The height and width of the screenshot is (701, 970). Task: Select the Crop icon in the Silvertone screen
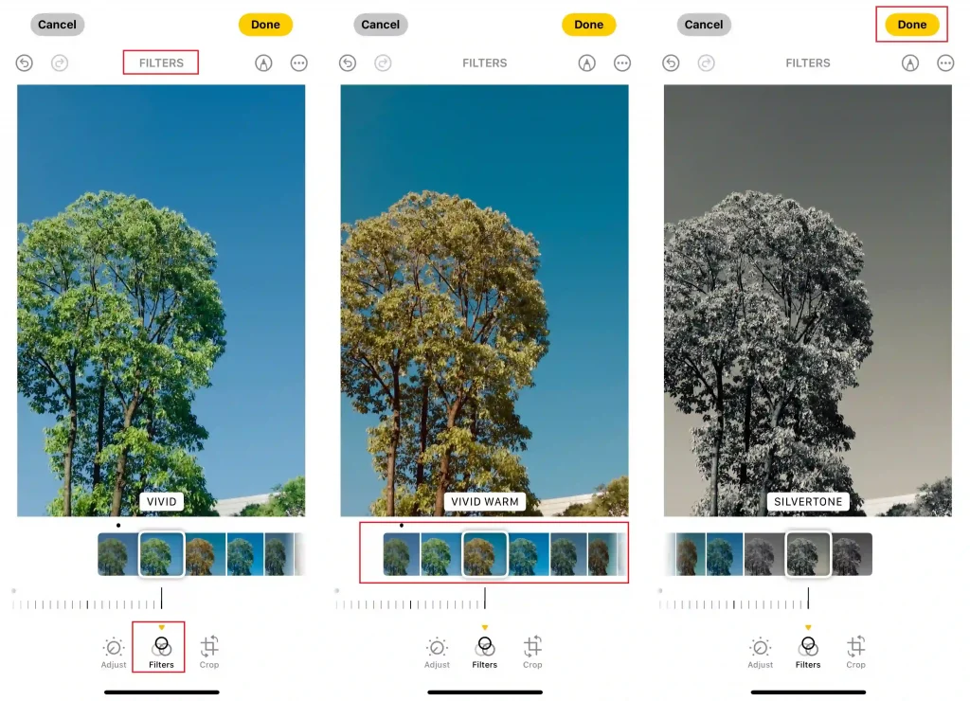(855, 651)
